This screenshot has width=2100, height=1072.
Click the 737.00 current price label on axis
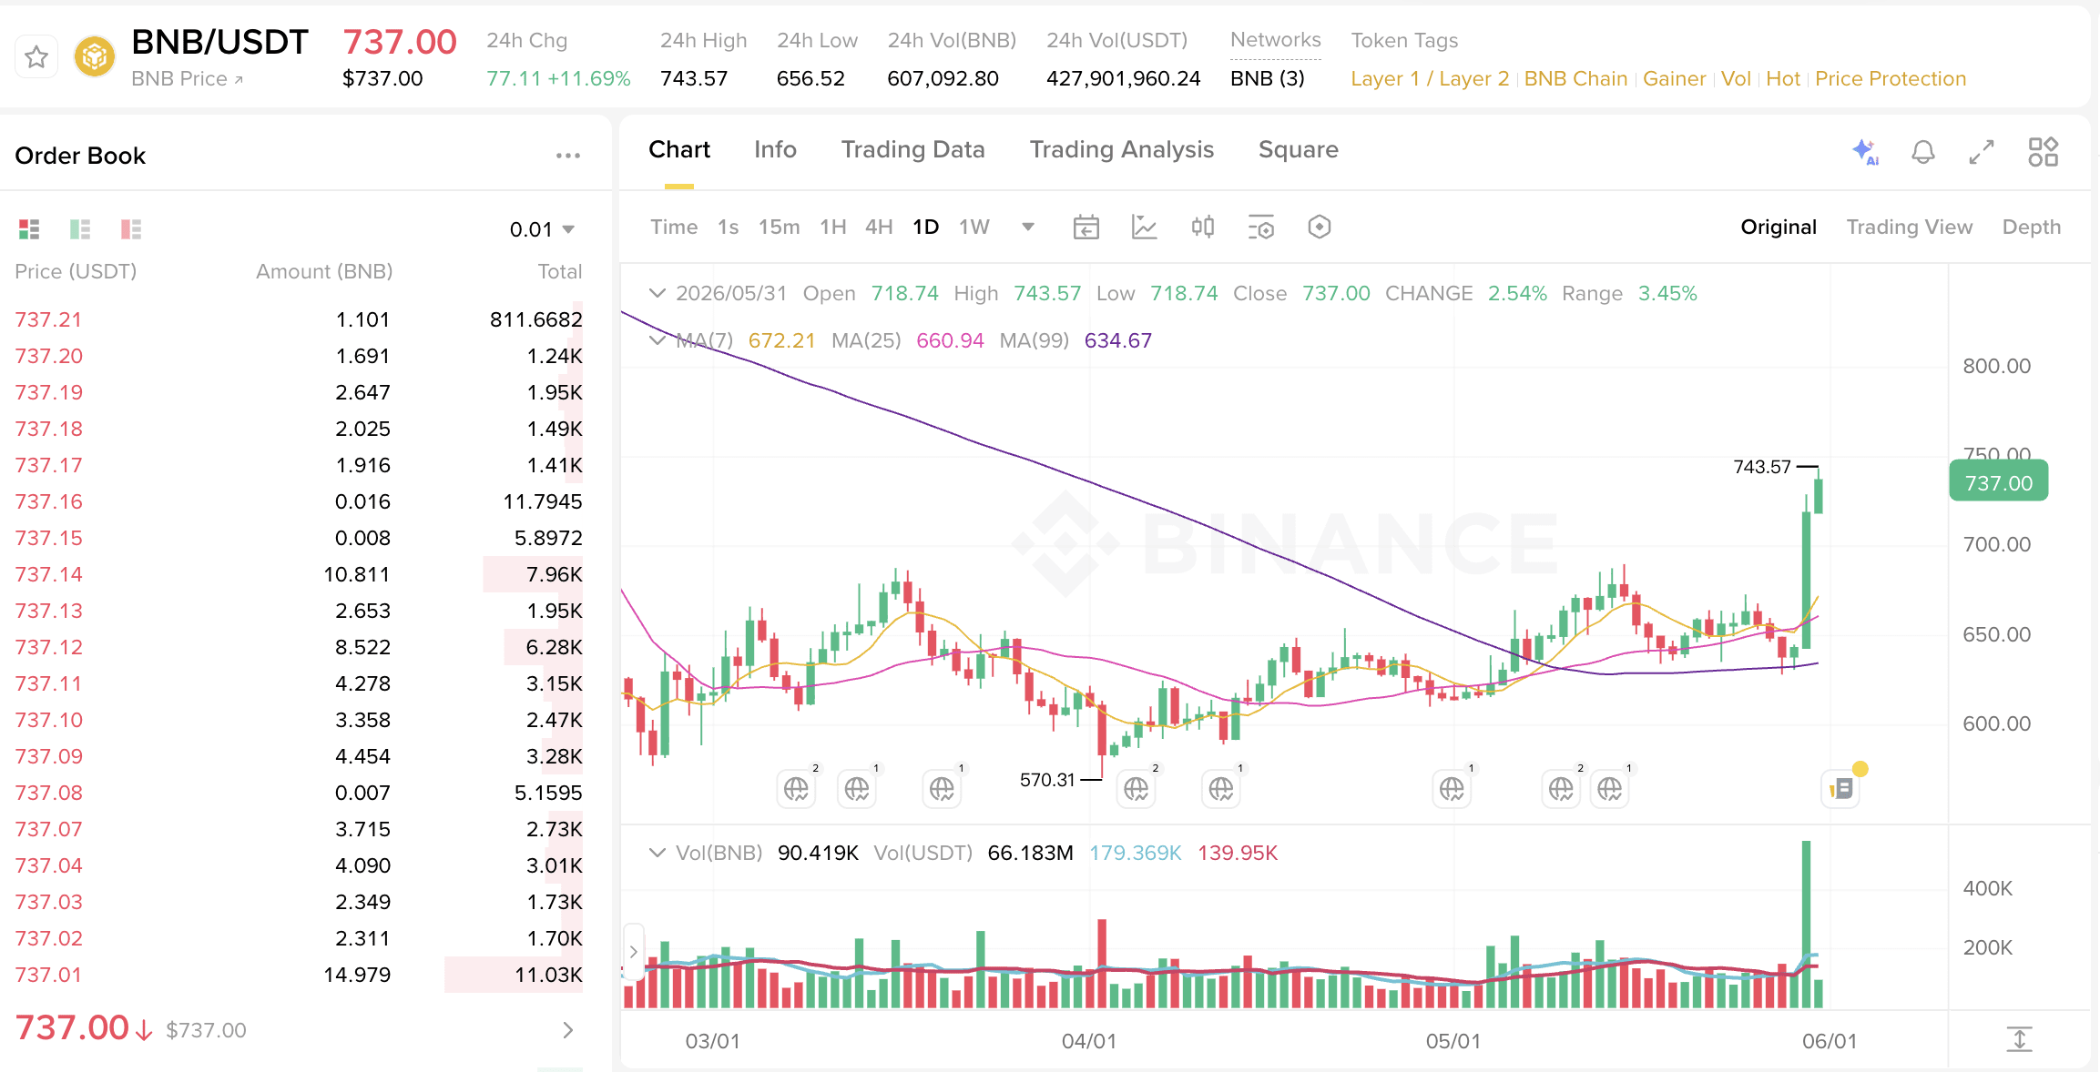[1998, 482]
